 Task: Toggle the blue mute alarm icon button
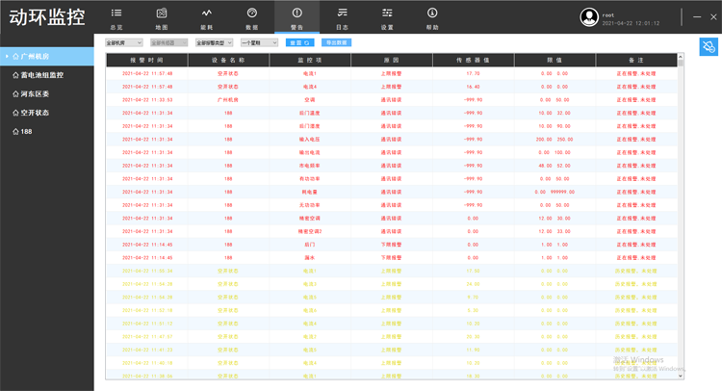click(708, 46)
